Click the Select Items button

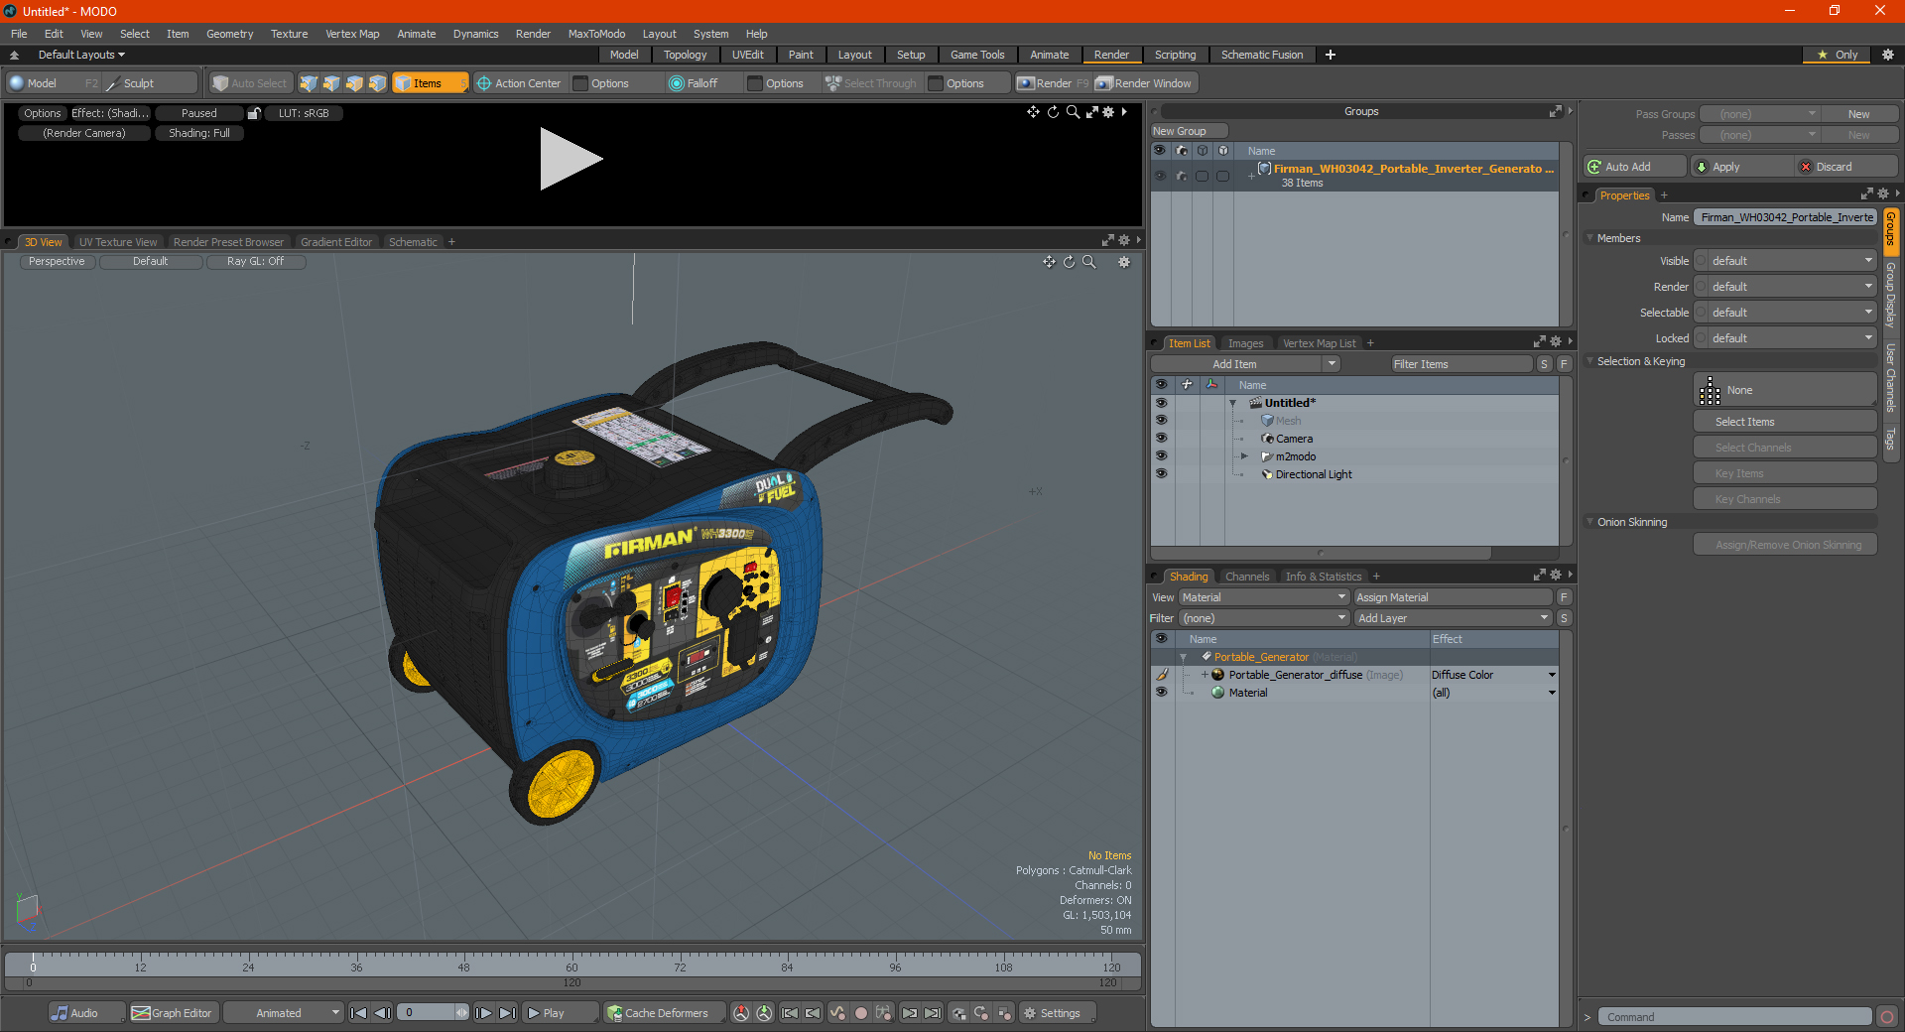click(x=1784, y=422)
